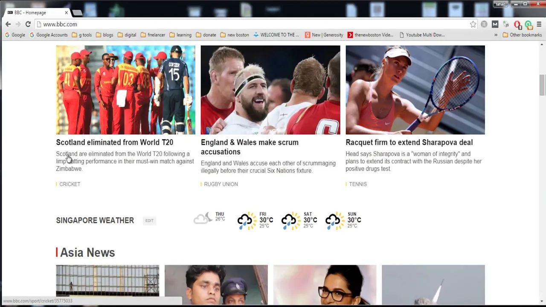Click the browser forward arrow

[18, 24]
